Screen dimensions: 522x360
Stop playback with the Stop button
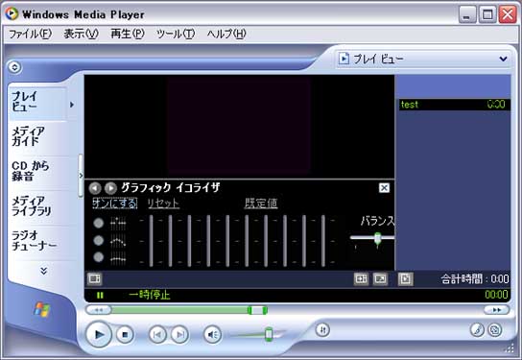pos(125,334)
